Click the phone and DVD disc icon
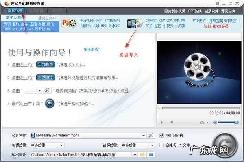The width and height of the screenshot is (244, 162). [135, 23]
